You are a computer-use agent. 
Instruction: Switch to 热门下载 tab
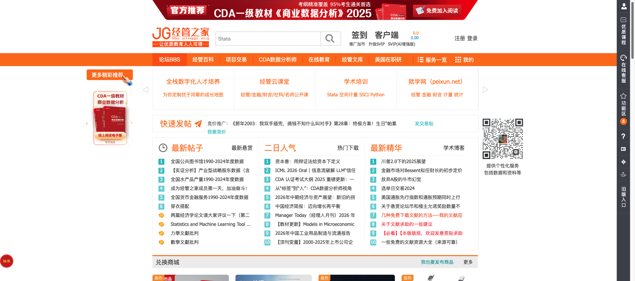coord(348,148)
